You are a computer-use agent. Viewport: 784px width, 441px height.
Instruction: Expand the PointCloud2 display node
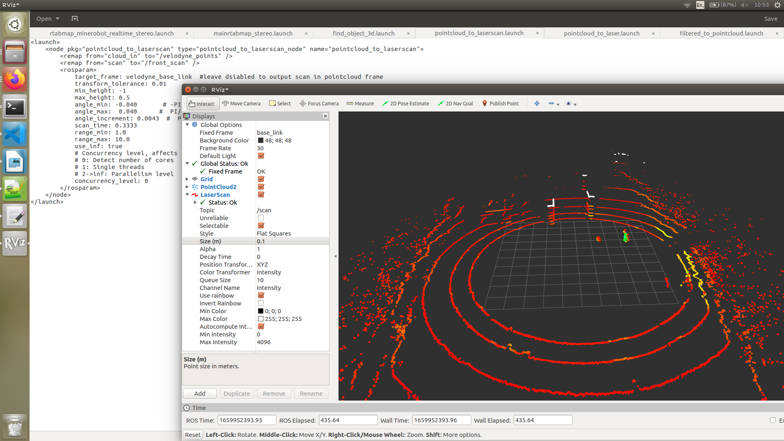tap(187, 187)
